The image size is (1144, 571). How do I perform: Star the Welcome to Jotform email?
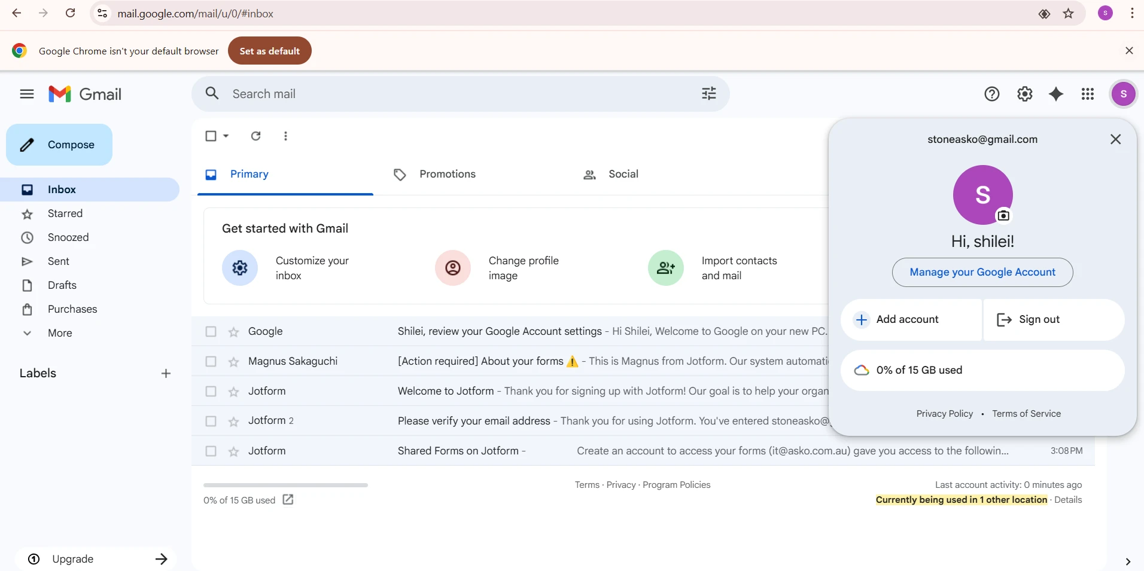coord(233,392)
